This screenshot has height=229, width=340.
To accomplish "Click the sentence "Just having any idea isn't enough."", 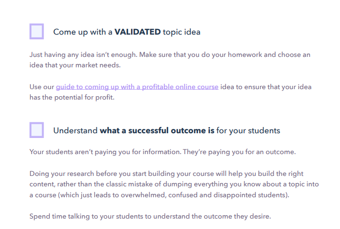I will tap(84, 55).
